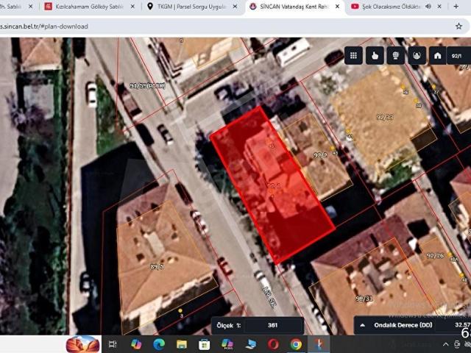The width and height of the screenshot is (471, 353).
Task: Click the Ölçek scale value 381 field
Action: click(272, 325)
